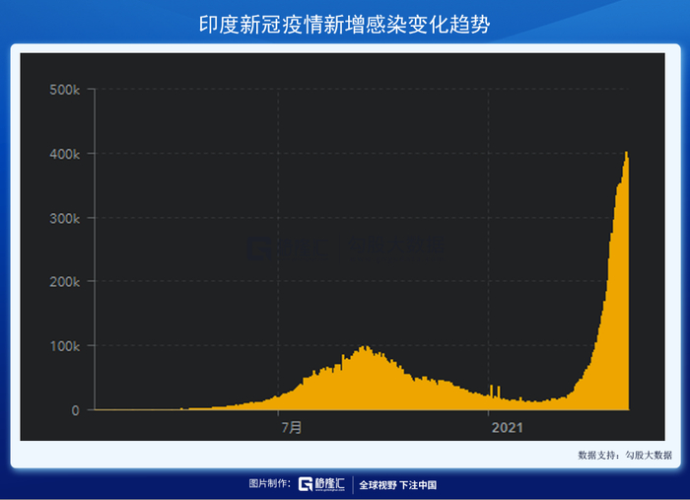The height and width of the screenshot is (500, 690).
Task: Click the peak of the orange chart near 400k
Action: [x=626, y=153]
